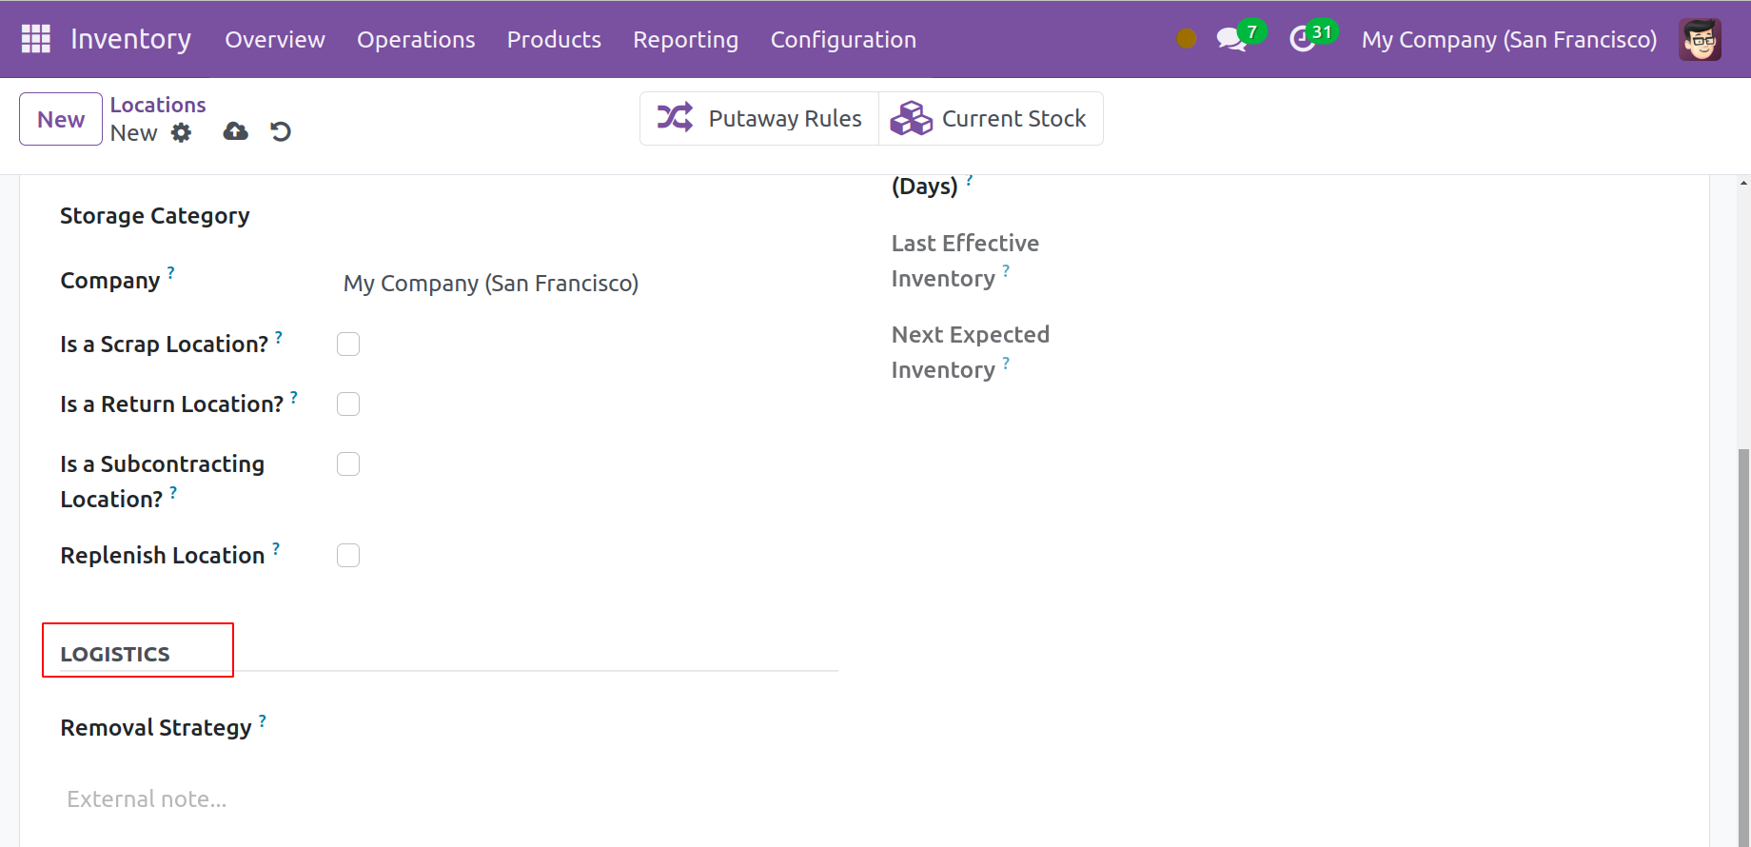1751x847 pixels.
Task: Open the Operations menu
Action: (416, 39)
